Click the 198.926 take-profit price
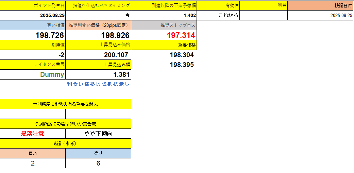Image resolution: width=354 pixels, height=173 pixels. point(98,35)
